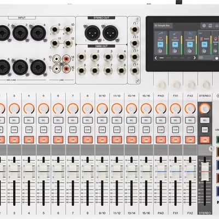Toggle the FX1 channel ON key

point(175,140)
